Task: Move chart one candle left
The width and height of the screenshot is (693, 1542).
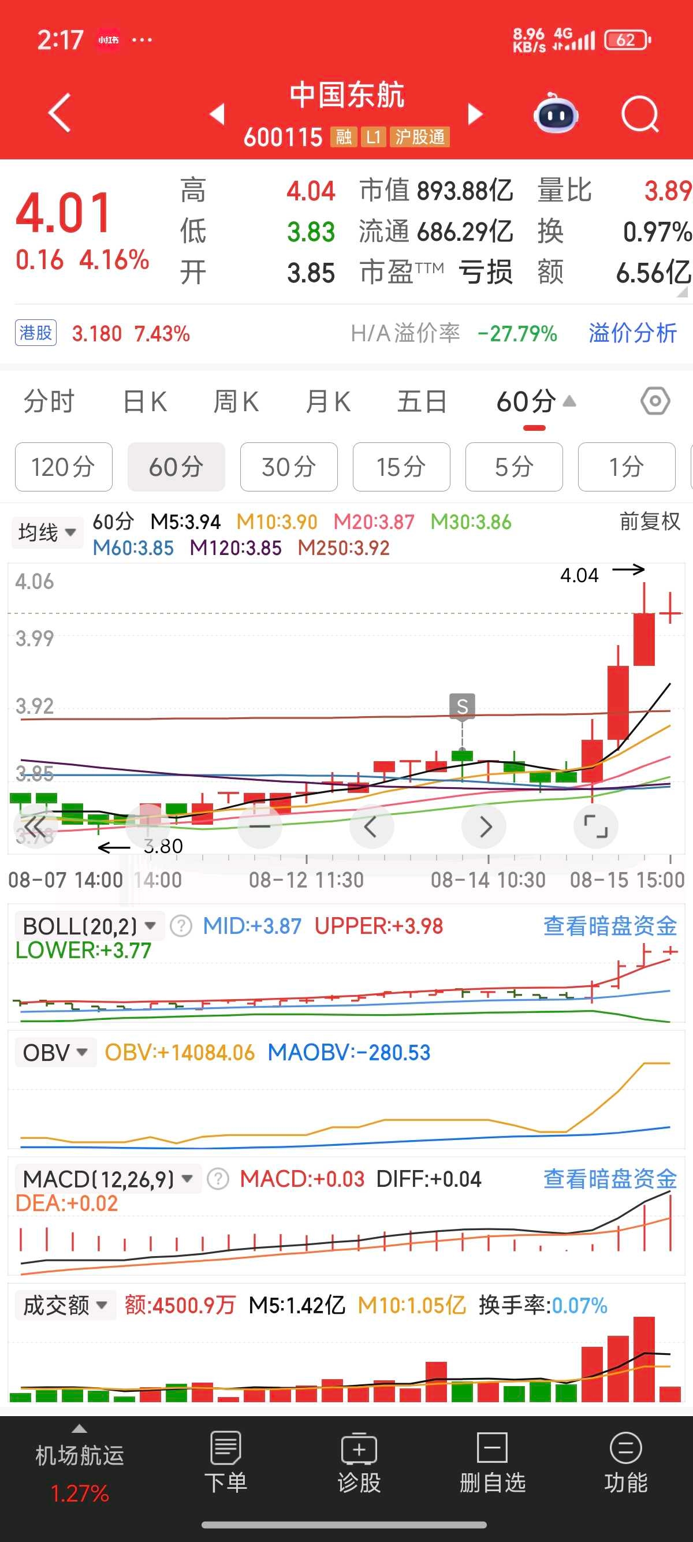Action: 372,826
